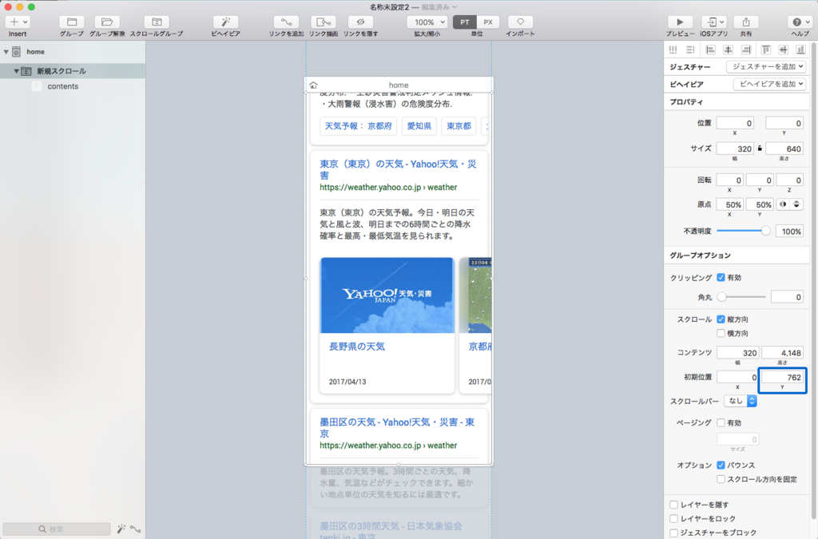
Task: Open the ジェスチャーを追加 dropdown
Action: (766, 67)
